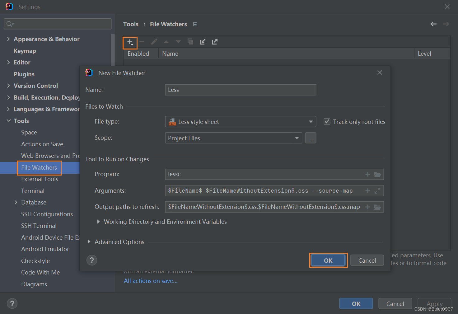Open help in the Settings window
Viewport: 458px width, 314px height.
tap(12, 303)
